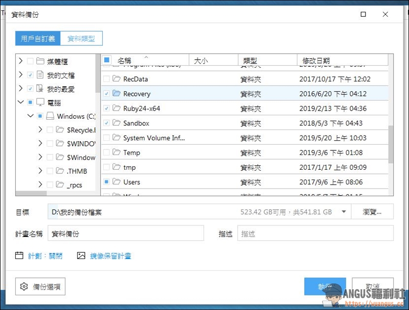This screenshot has height=310, width=409.
Task: Click the 我的最愛 favorites icon
Action: pos(40,89)
